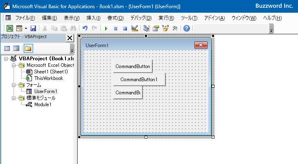Open the 書式(O) menu
Image resolution: width=298 pixels, height=164 pixels.
115,18
